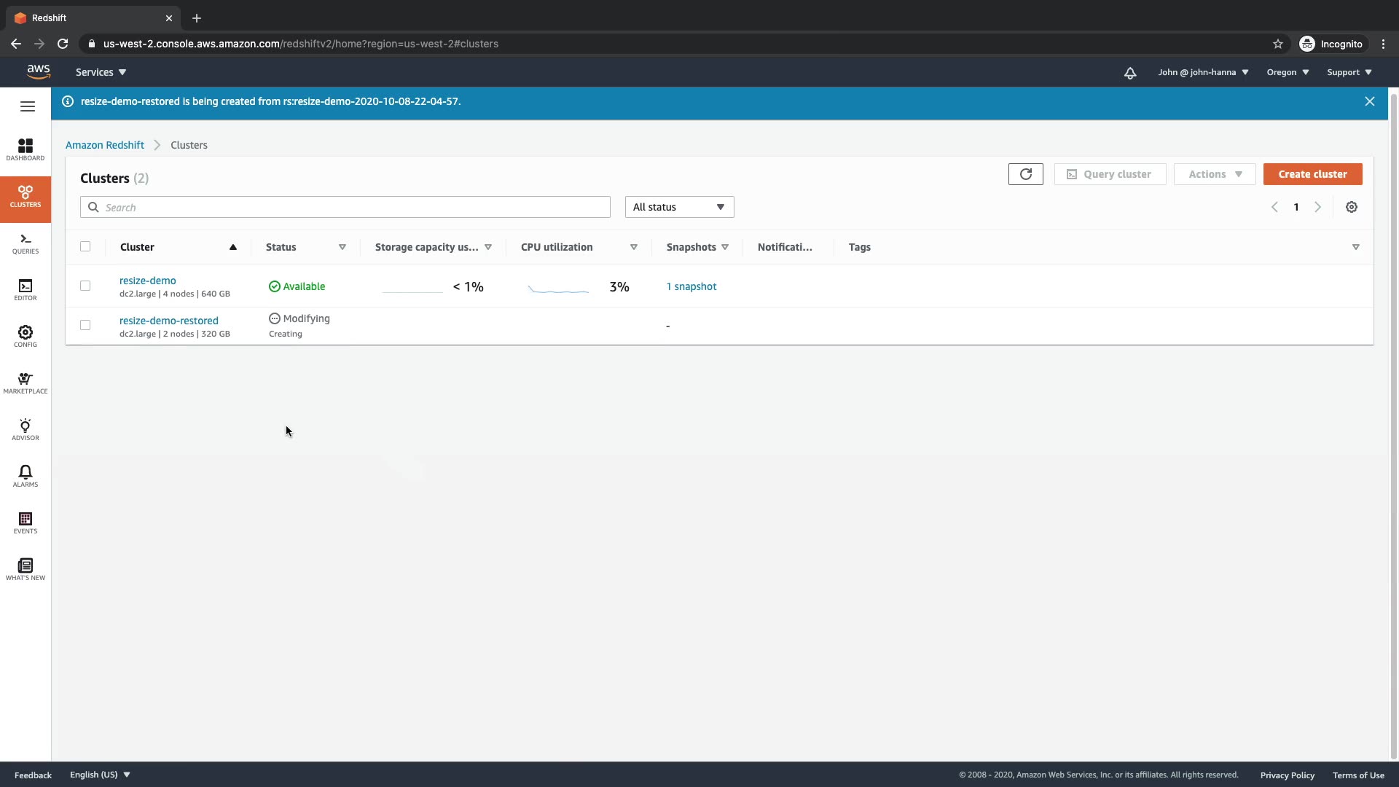This screenshot has height=787, width=1399.
Task: Open the Support menu
Action: click(1349, 72)
